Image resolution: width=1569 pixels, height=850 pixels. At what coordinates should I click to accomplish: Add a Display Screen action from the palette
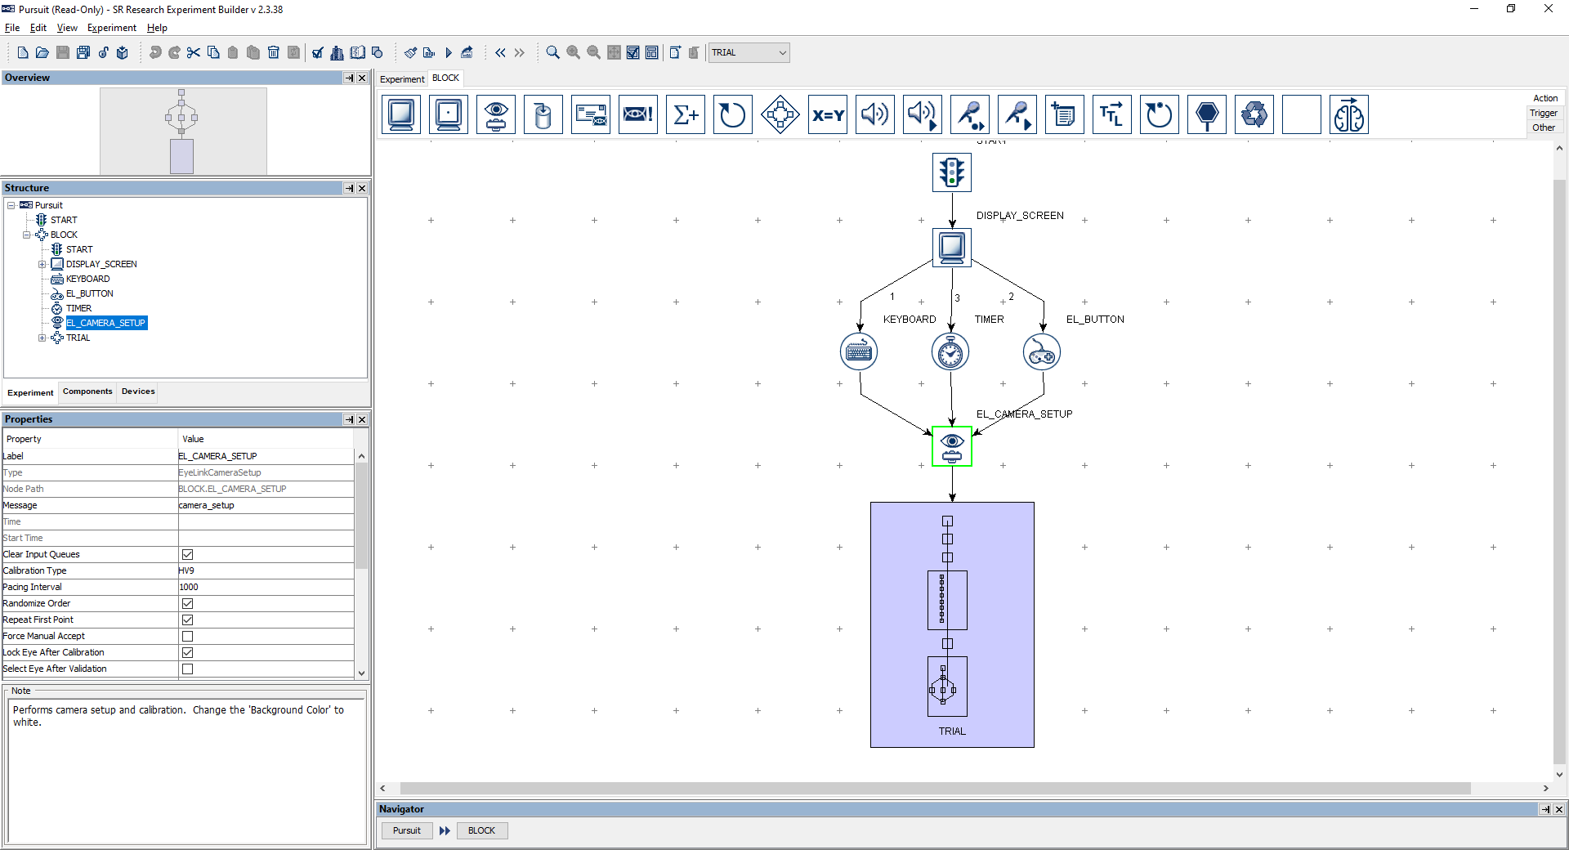click(x=401, y=114)
